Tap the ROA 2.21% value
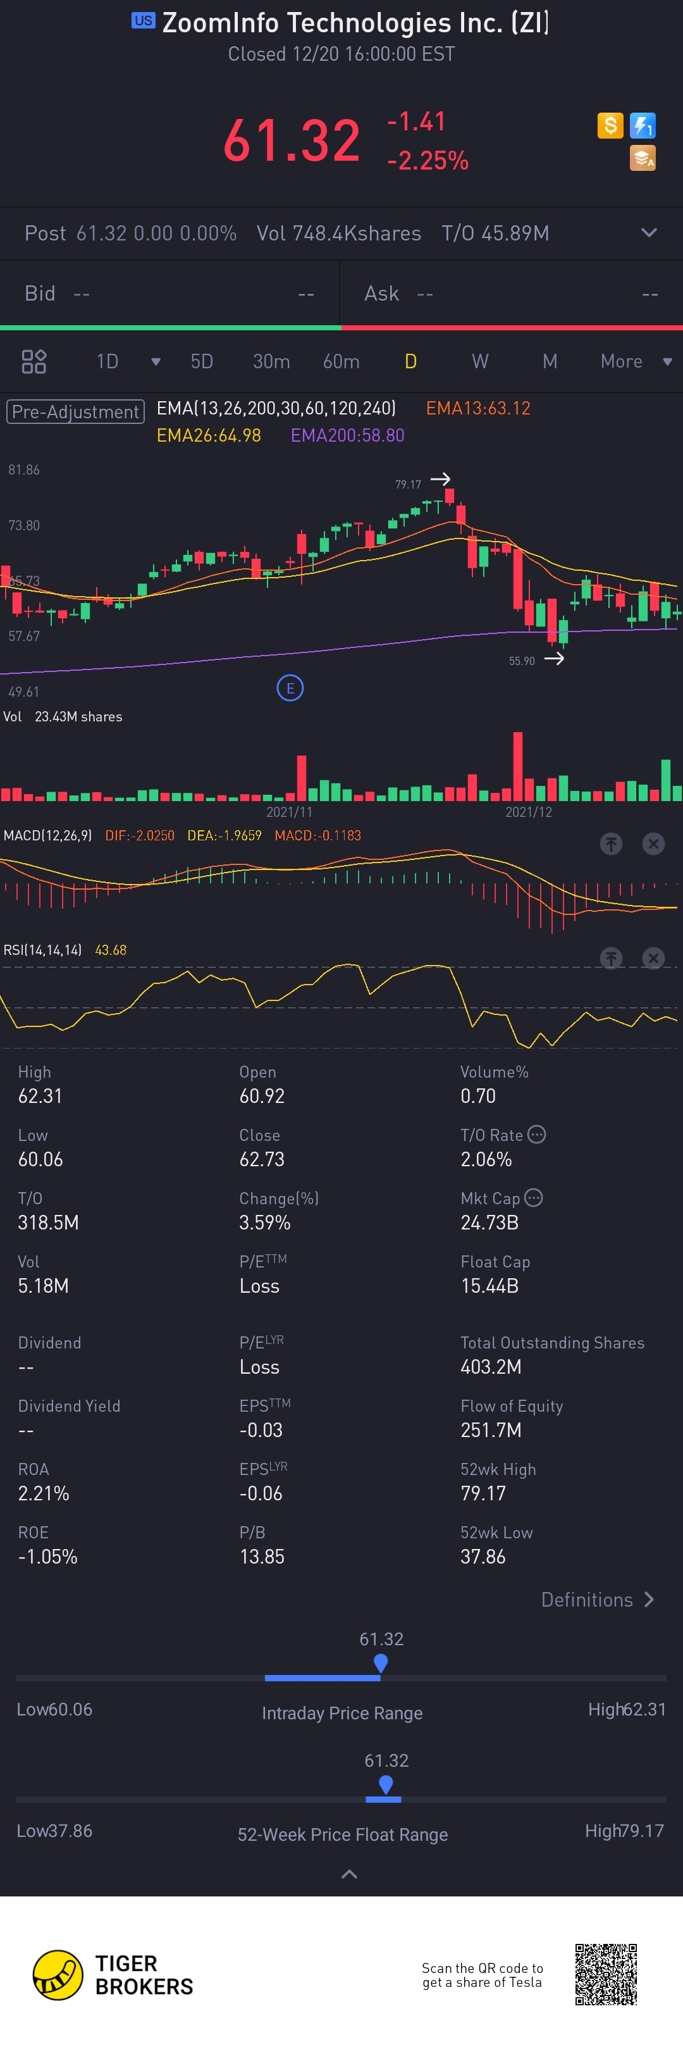The image size is (683, 2054). (44, 1493)
